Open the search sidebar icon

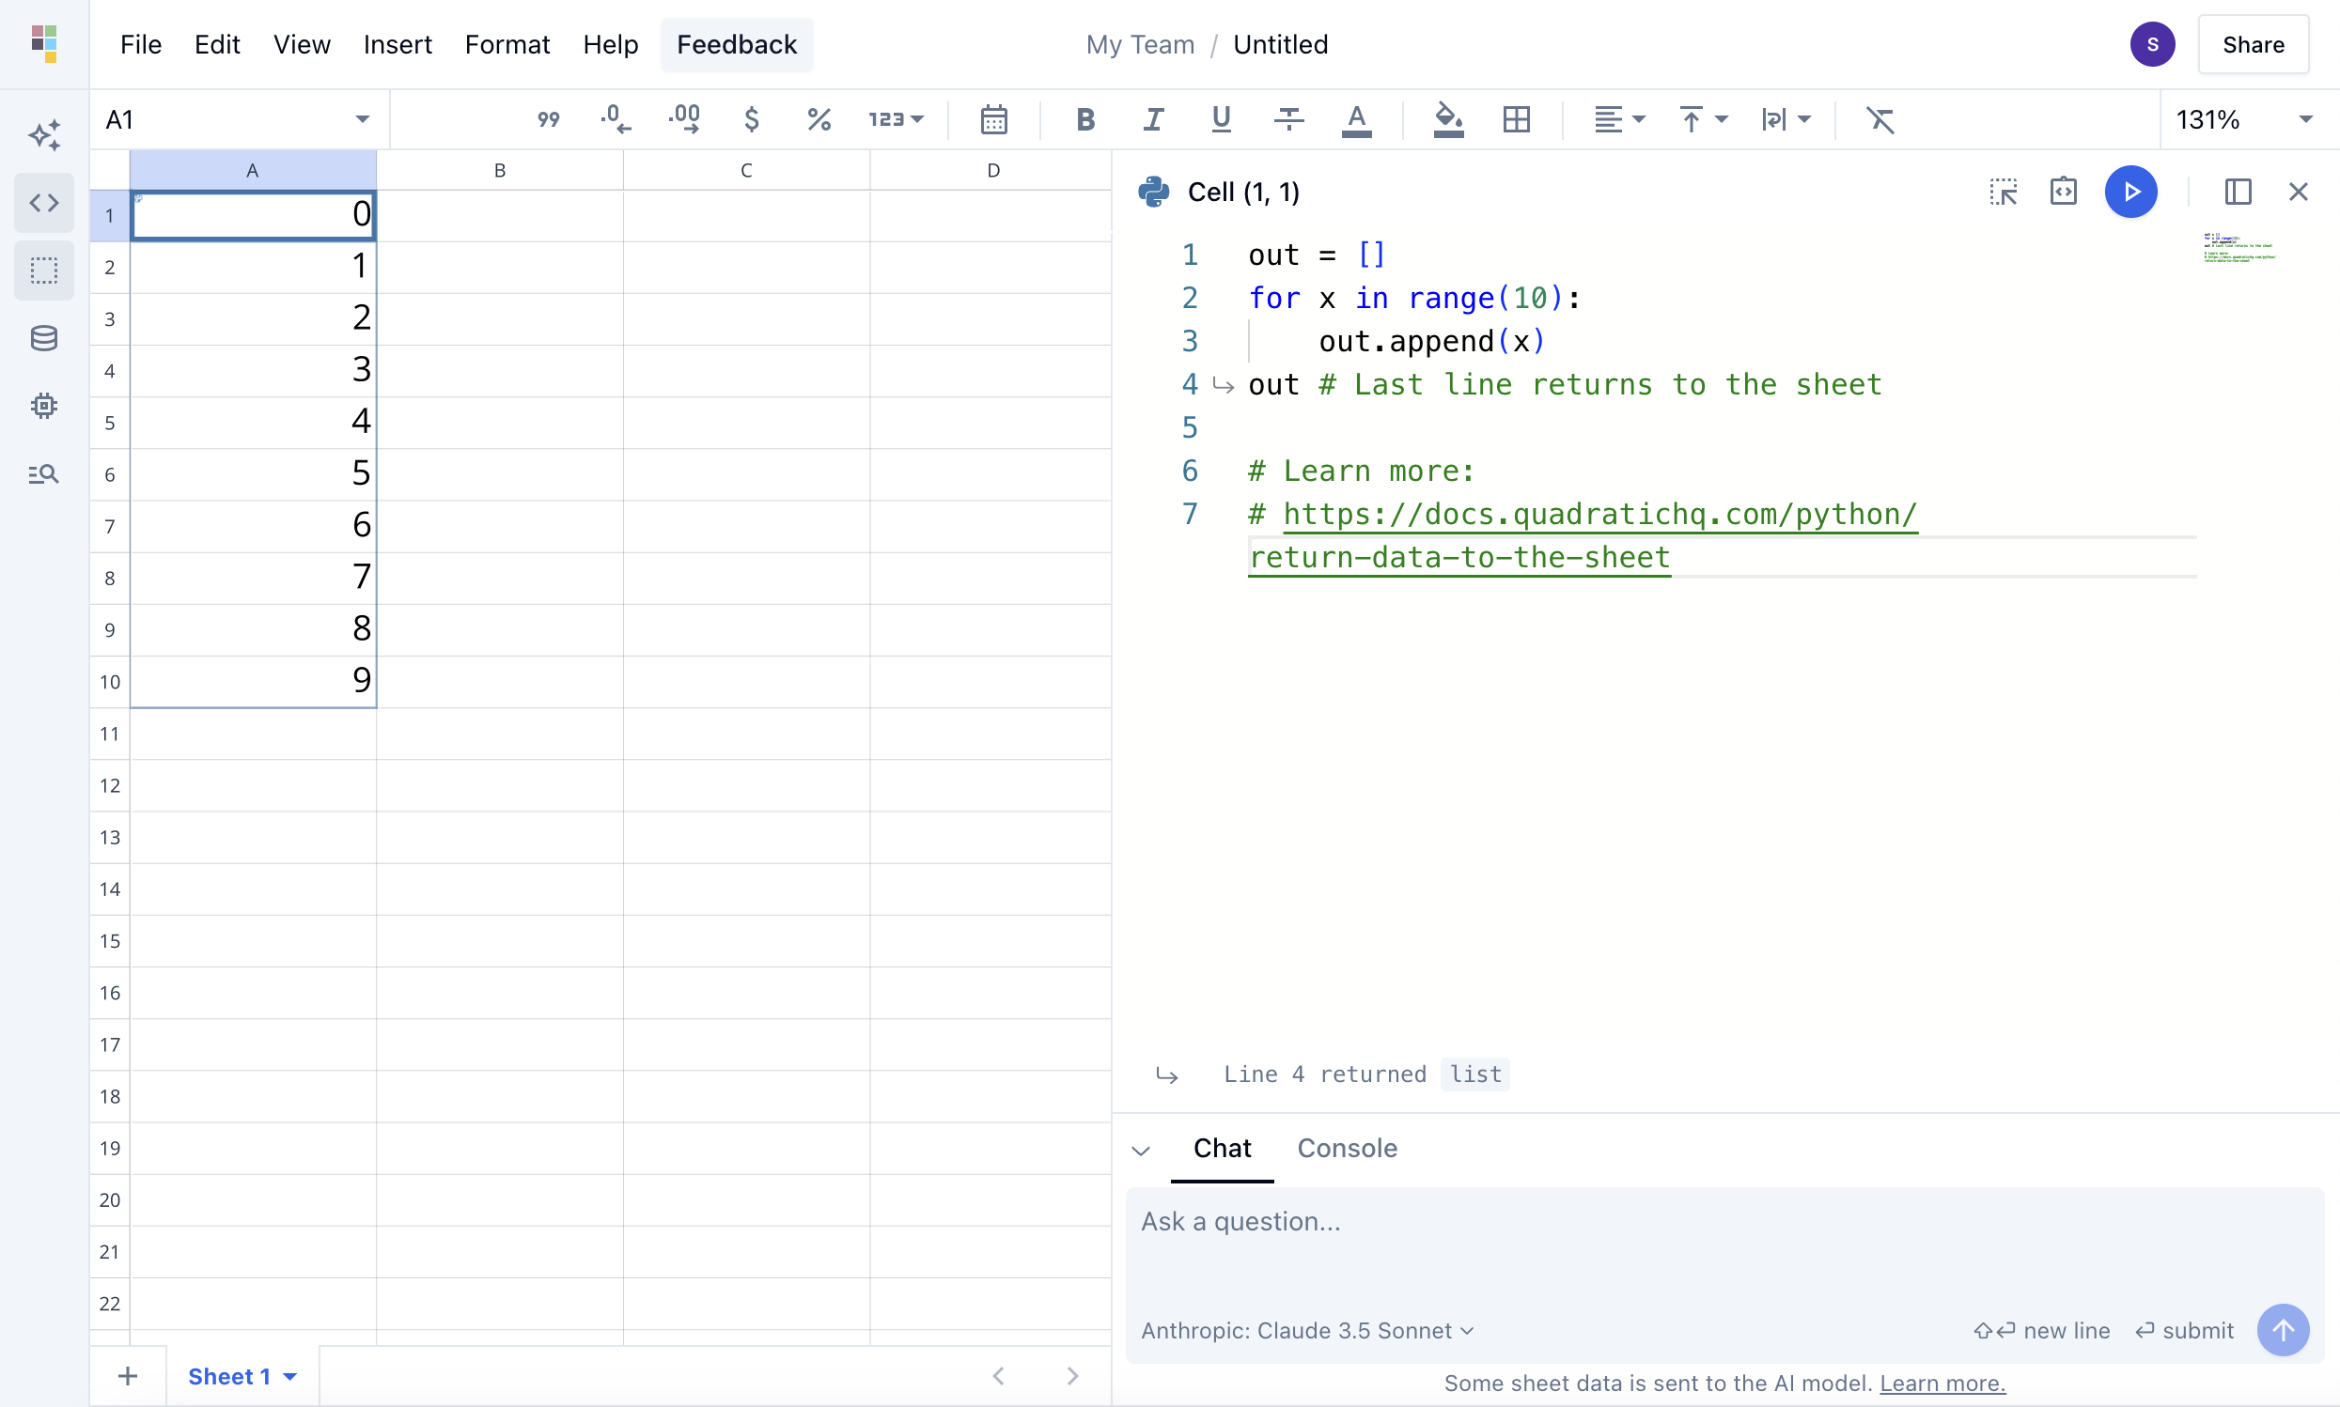pos(43,474)
